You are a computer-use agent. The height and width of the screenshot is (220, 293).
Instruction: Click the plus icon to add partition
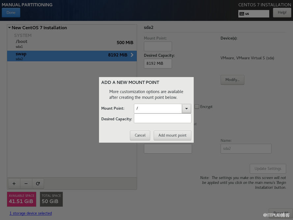14,183
